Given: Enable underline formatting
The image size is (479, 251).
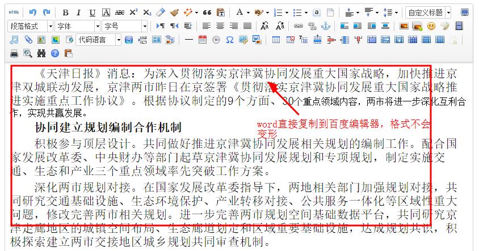Looking at the screenshot, I should pos(92,12).
